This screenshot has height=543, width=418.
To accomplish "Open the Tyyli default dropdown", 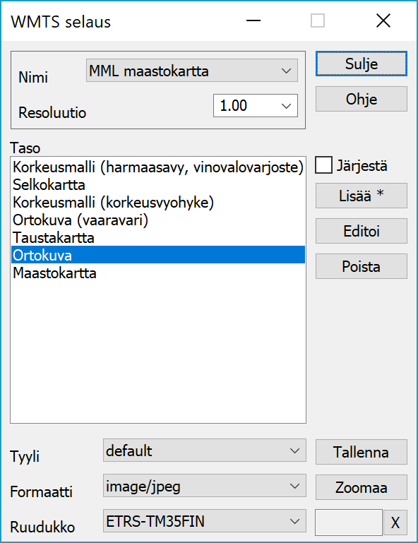I will coord(205,450).
